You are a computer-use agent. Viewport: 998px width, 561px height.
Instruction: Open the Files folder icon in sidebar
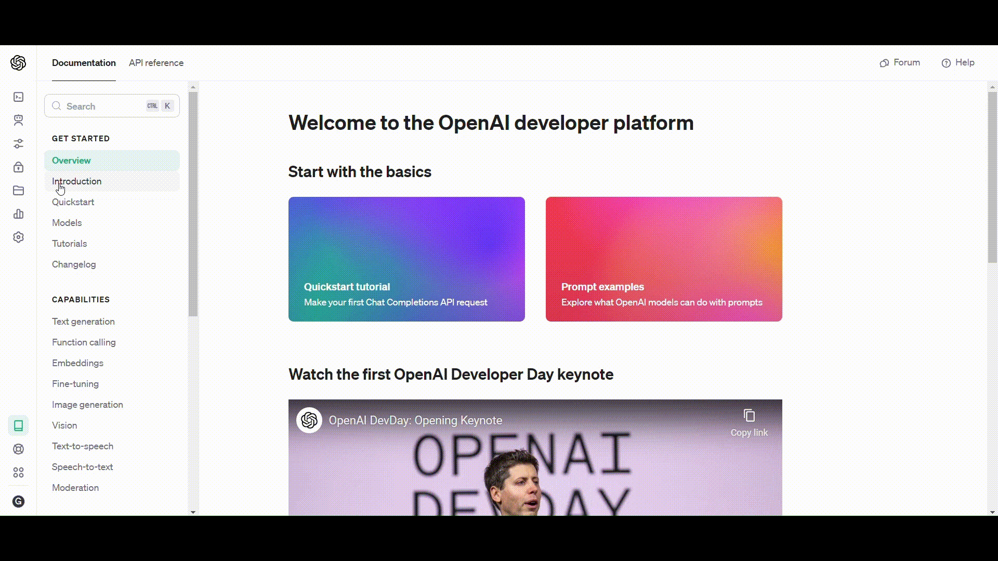click(18, 191)
